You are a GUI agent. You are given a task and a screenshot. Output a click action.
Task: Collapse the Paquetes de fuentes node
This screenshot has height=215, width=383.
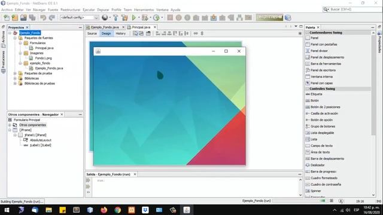pos(15,38)
